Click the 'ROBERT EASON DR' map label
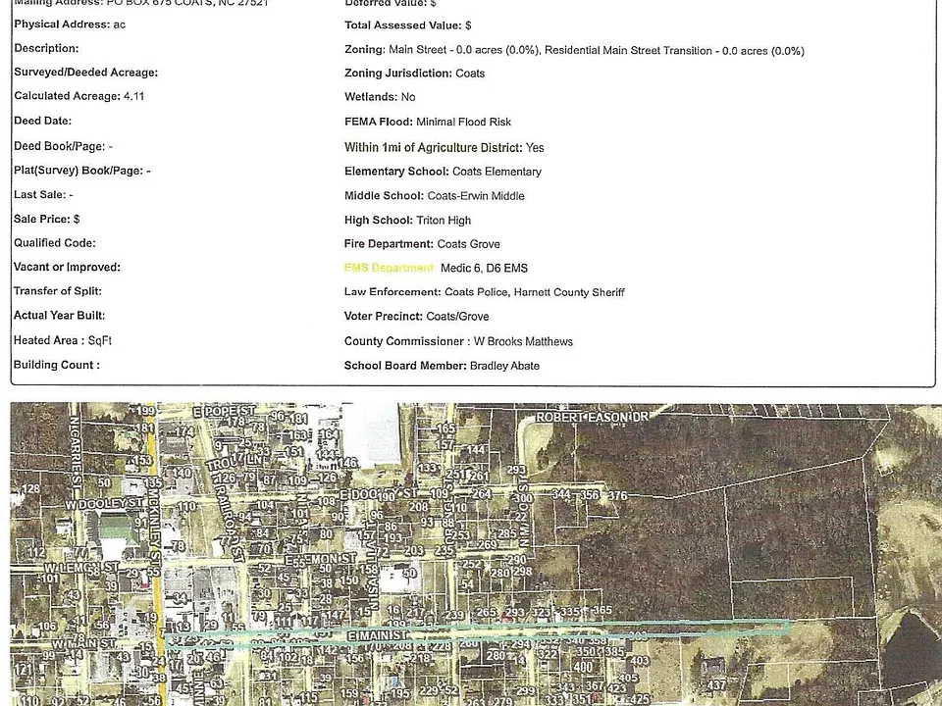Screen dimensions: 942x706 (593, 418)
